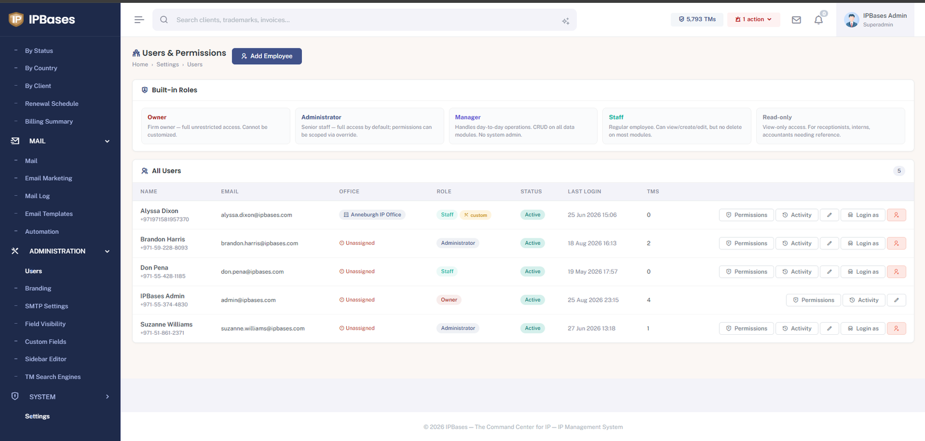Click the ADMINISTRATION tools icon
The height and width of the screenshot is (441, 925).
tap(15, 251)
